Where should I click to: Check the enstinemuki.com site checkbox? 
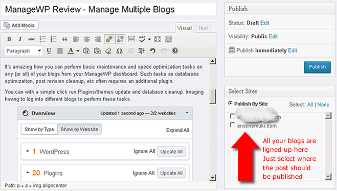pos(232,125)
